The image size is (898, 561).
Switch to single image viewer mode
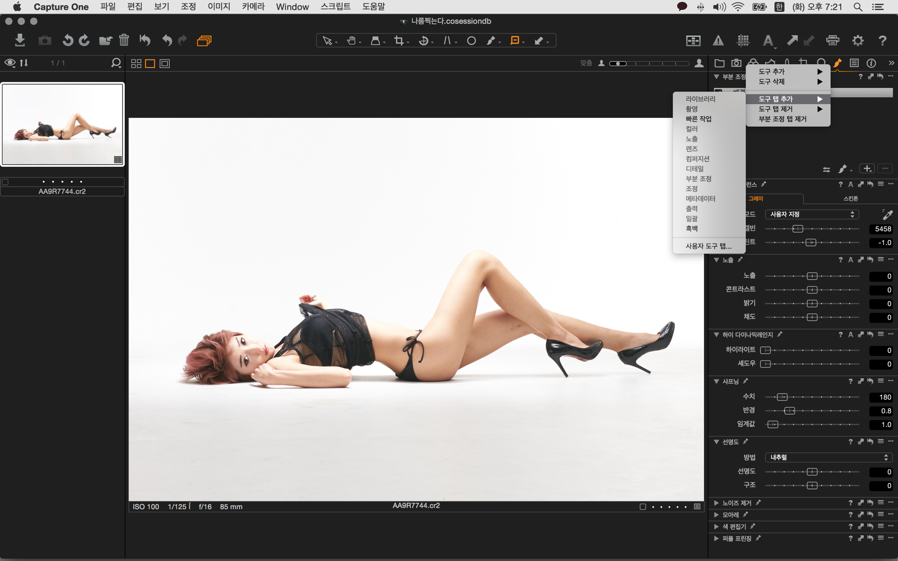click(150, 64)
